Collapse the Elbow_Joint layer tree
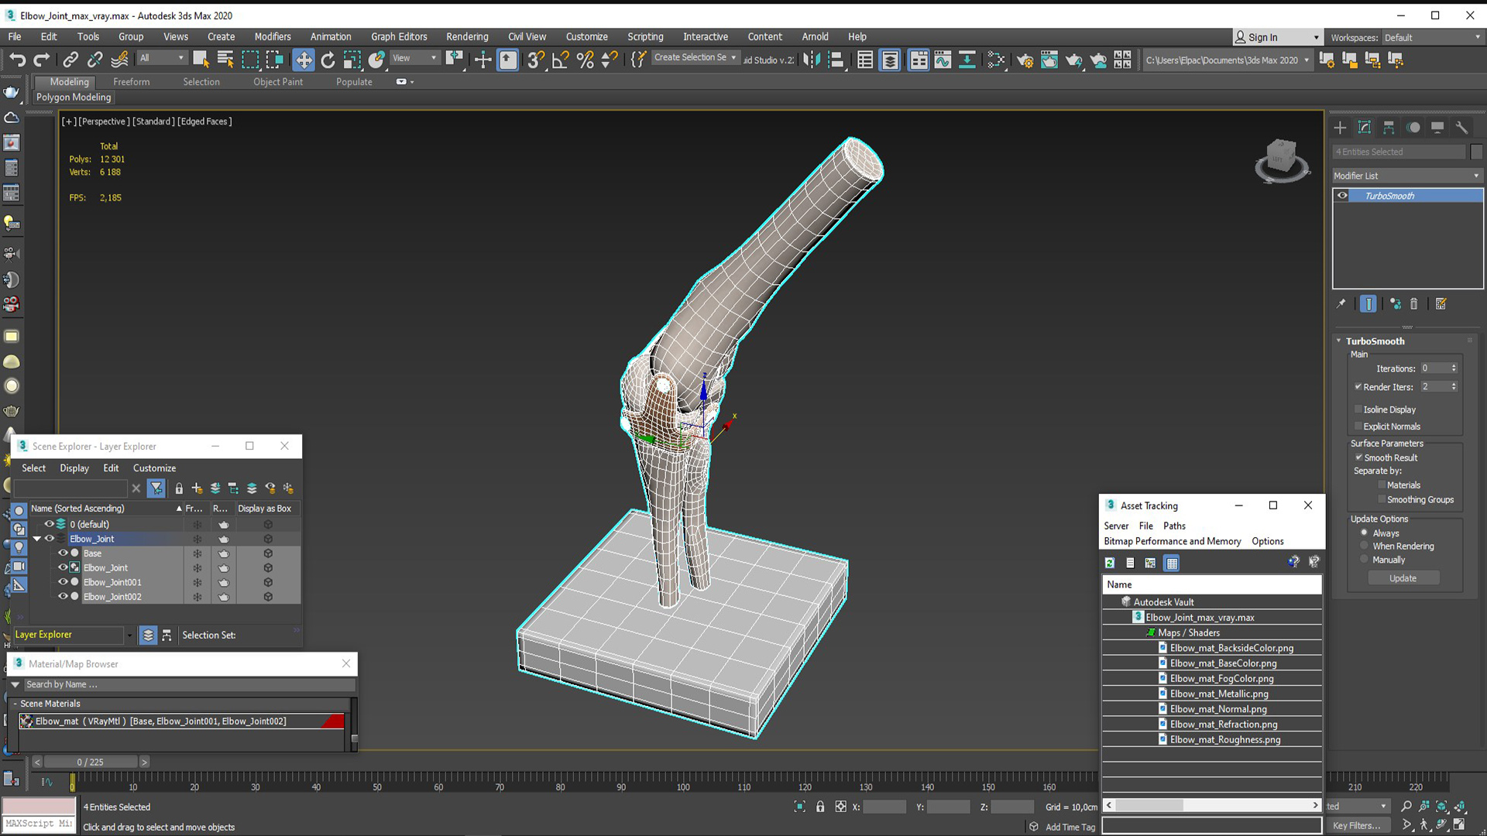The width and height of the screenshot is (1487, 836). [37, 539]
